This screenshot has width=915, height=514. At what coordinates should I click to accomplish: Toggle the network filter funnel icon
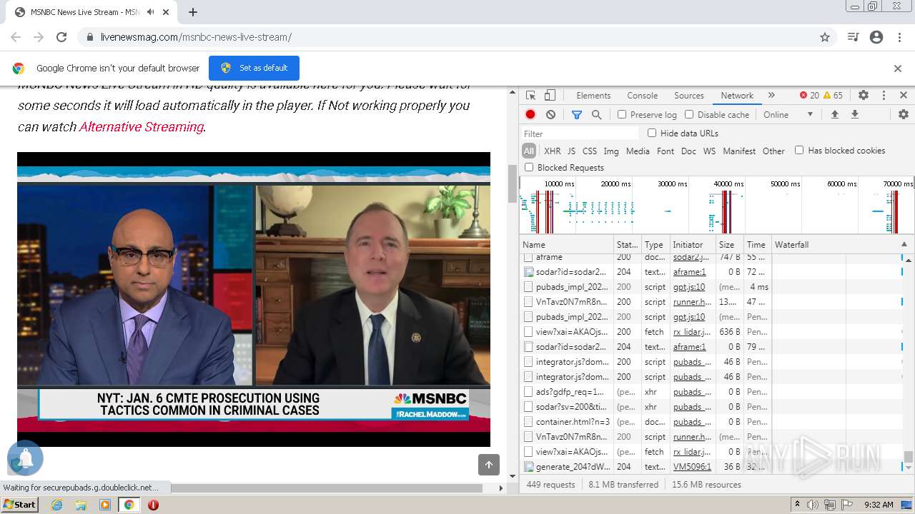pos(577,114)
